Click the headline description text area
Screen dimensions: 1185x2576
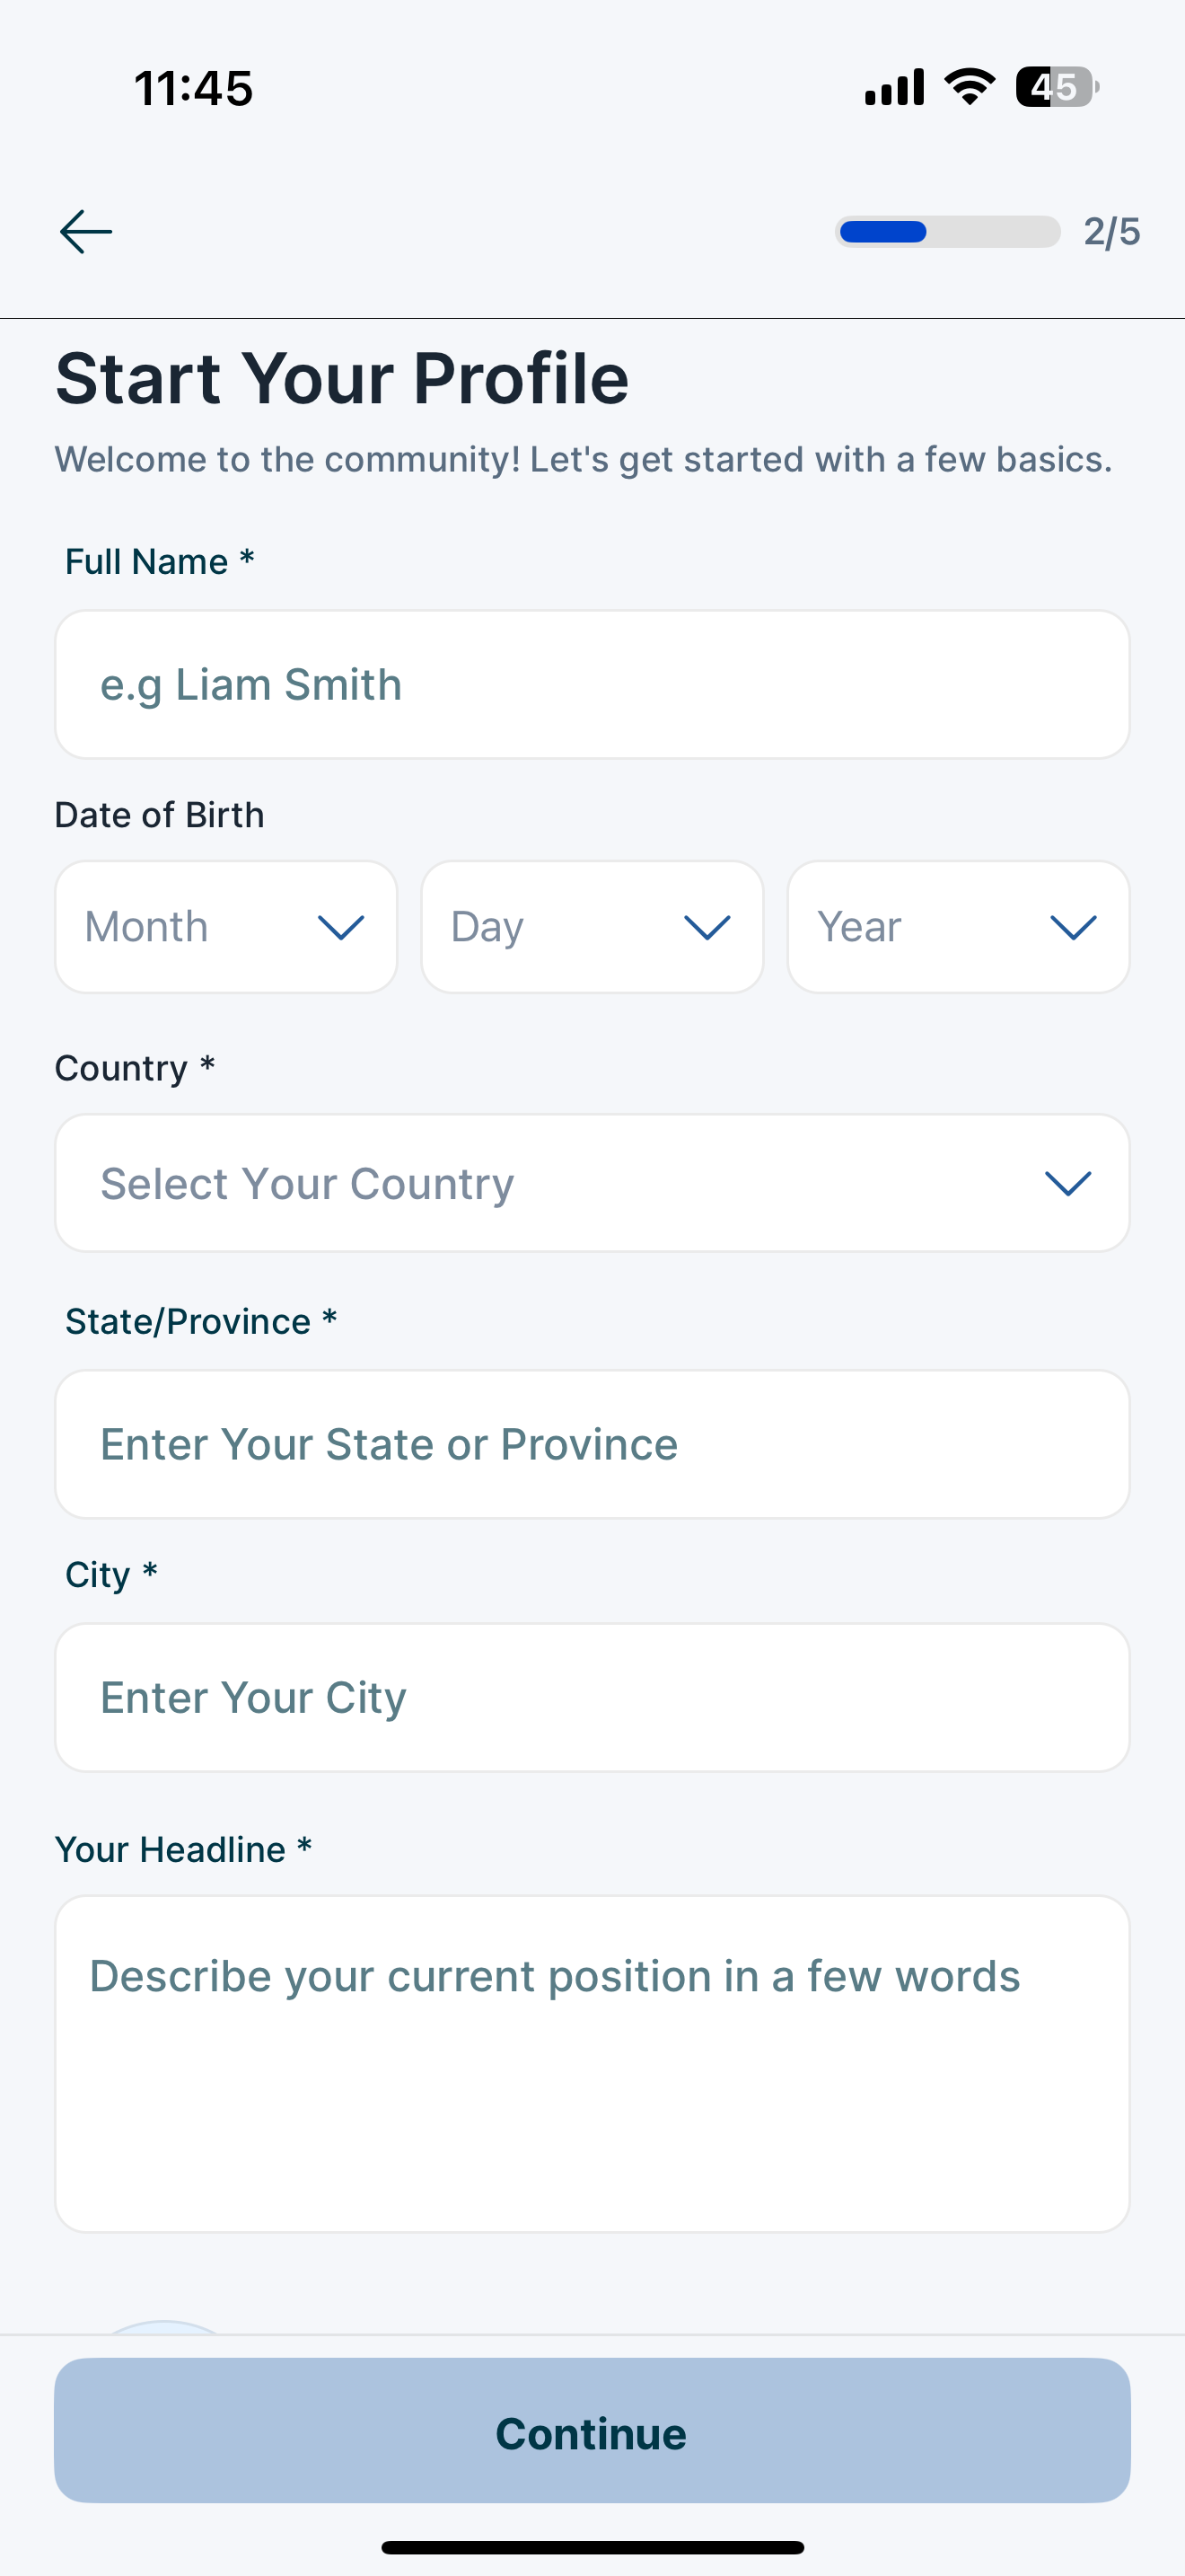tap(592, 2063)
